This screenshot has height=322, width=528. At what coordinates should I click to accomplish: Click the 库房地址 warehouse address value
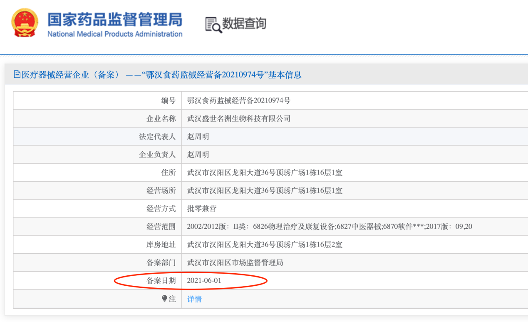[265, 245]
